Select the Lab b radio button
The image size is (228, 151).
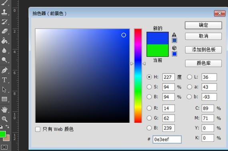click(x=189, y=97)
